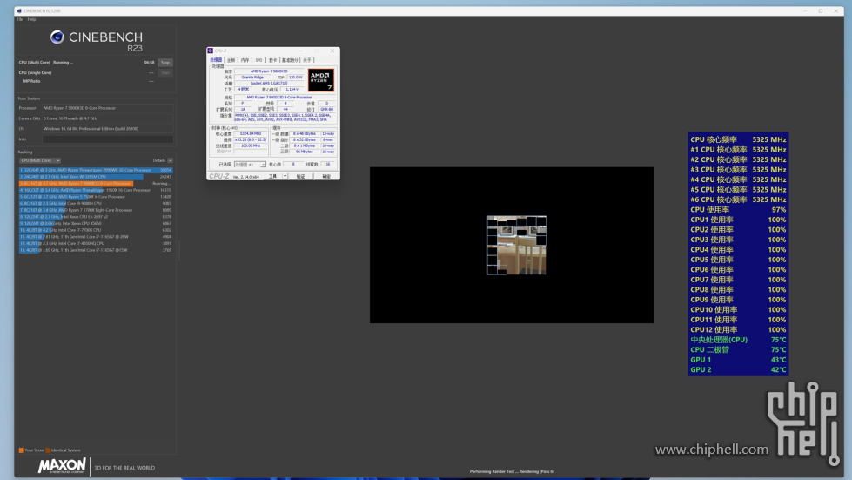Viewport: 852px width, 480px height.
Task: Select ranking row 1, Threadripper 2990WX
Action: [x=96, y=170]
